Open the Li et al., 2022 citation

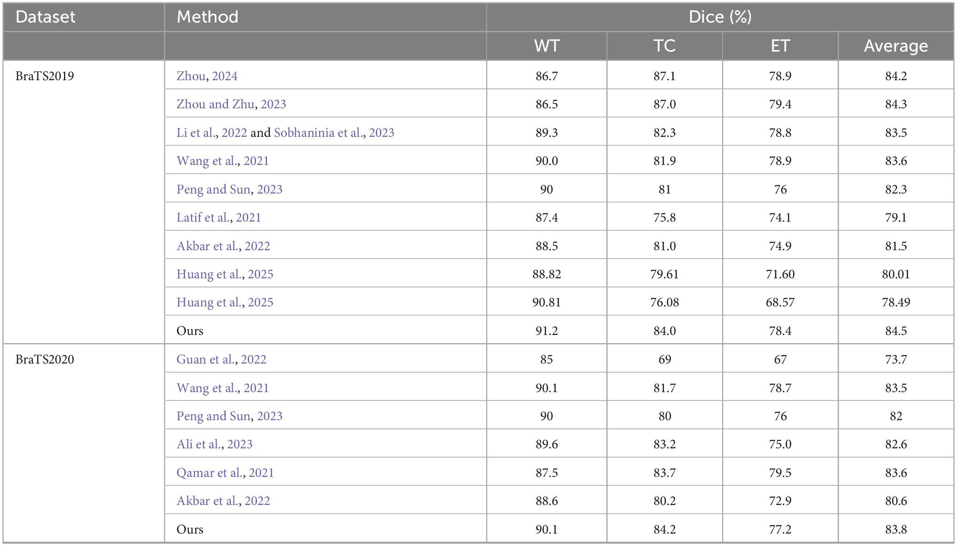[x=212, y=133]
